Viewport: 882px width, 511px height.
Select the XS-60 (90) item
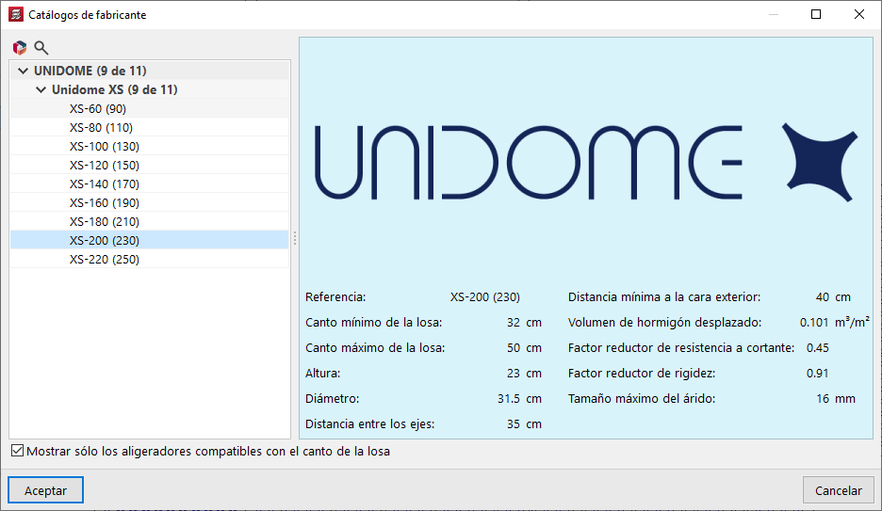(150, 108)
